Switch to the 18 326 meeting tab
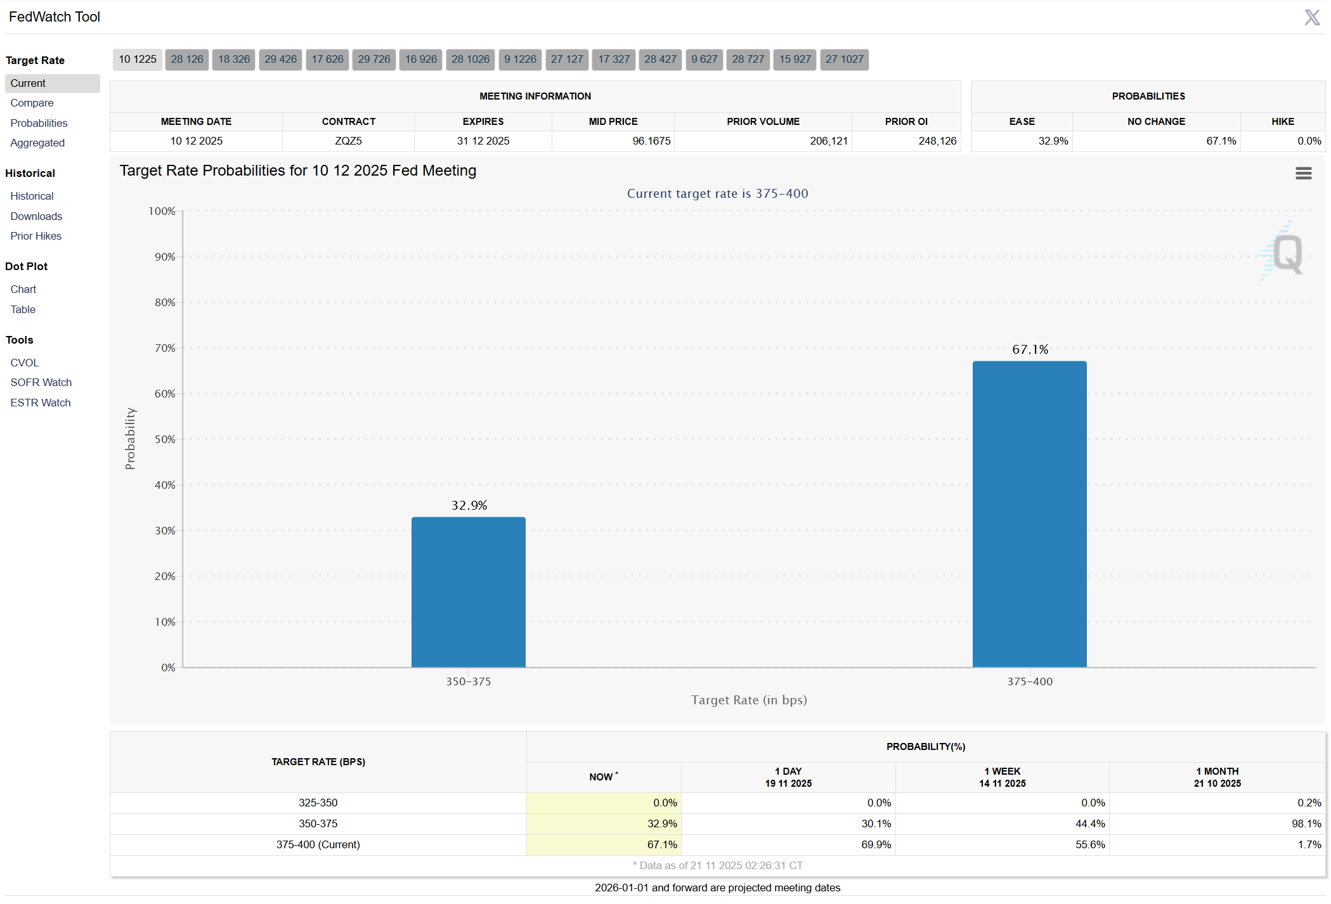 pos(234,60)
